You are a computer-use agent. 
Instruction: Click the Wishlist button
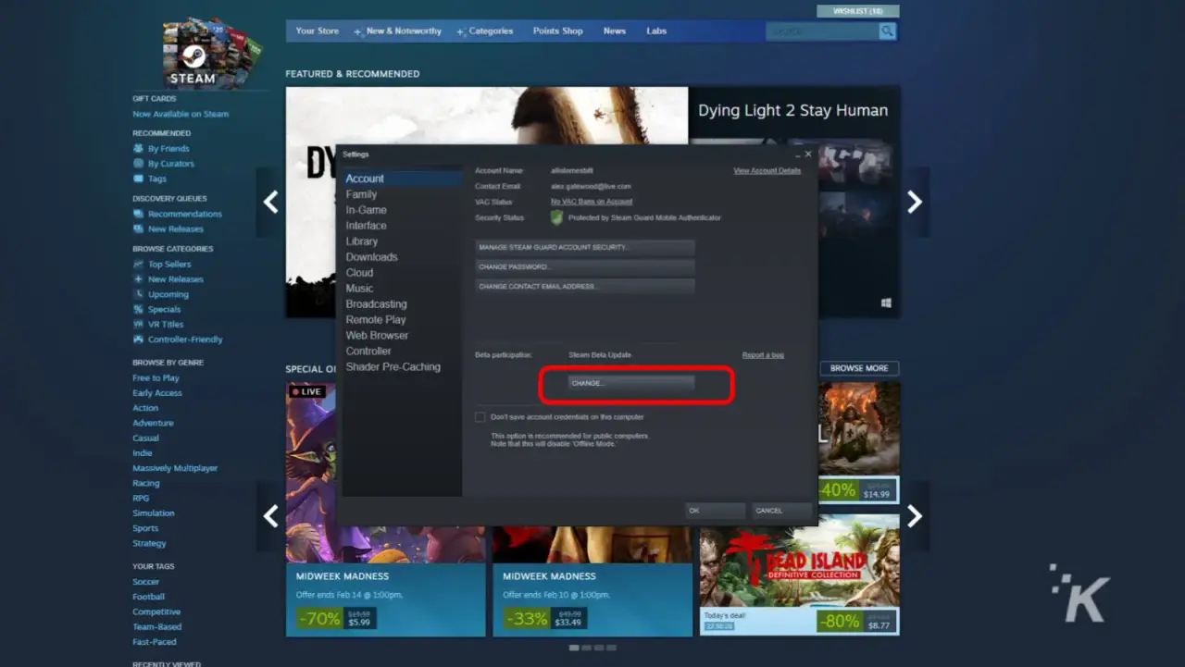pos(858,11)
